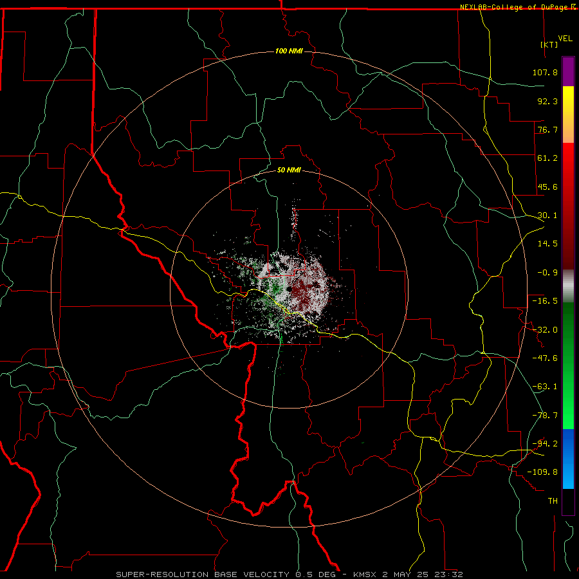Viewport: 579px width, 579px height.
Task: Click the TH legend label
Action: click(553, 501)
